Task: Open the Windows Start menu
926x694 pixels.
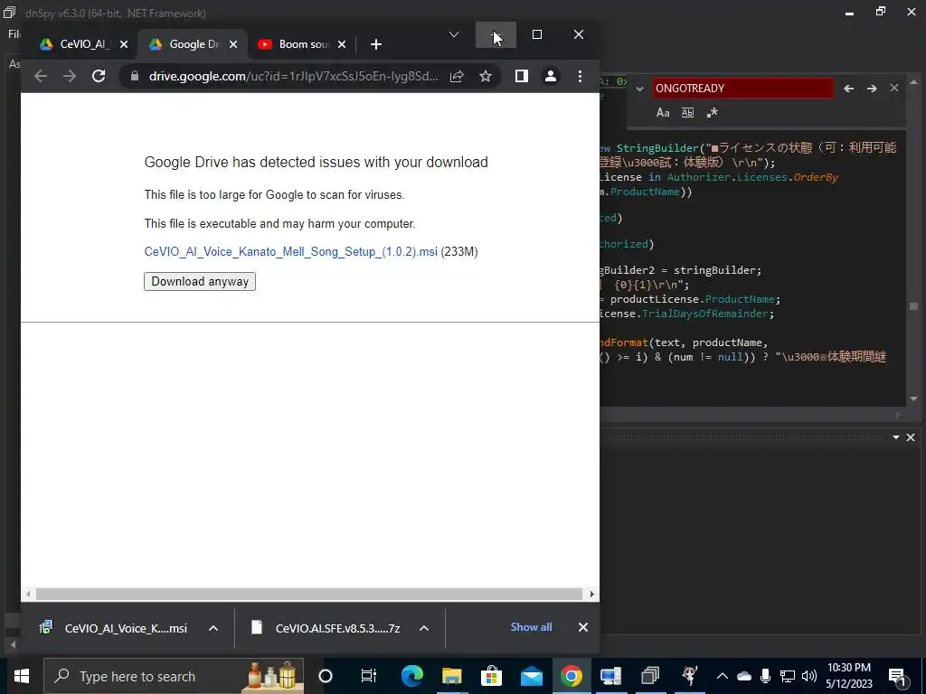Action: click(x=22, y=676)
